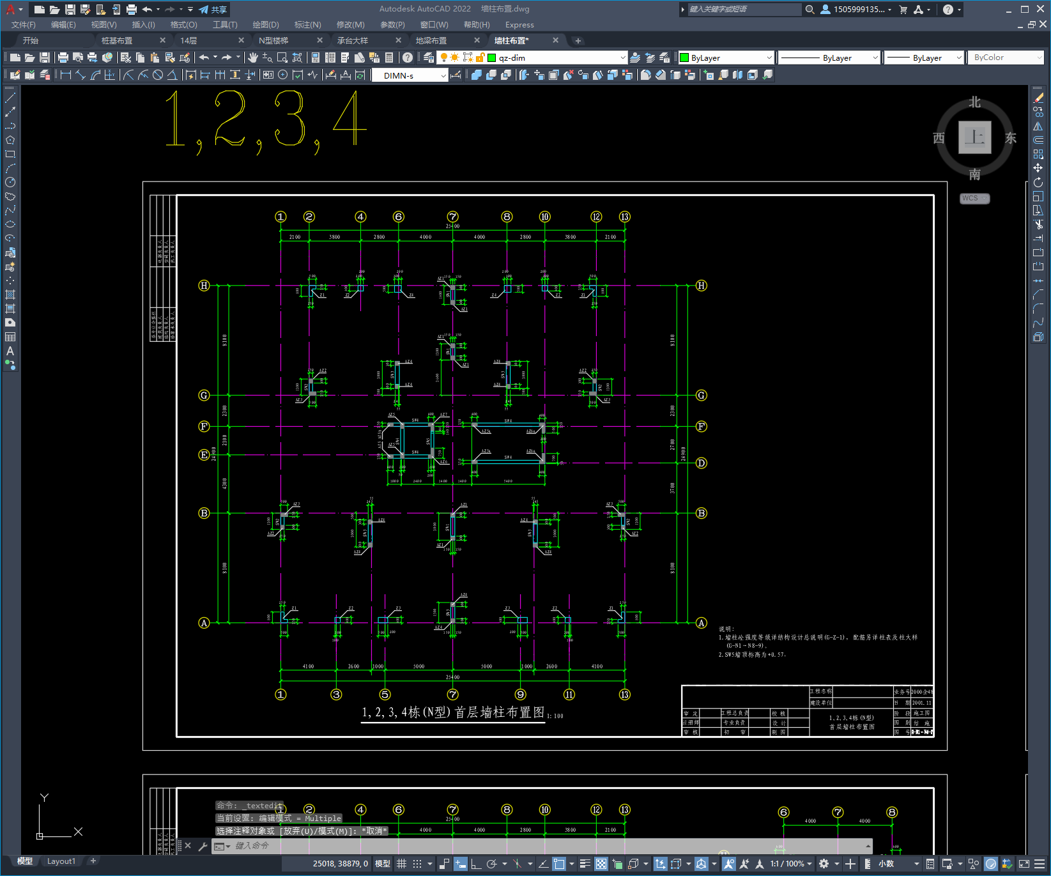This screenshot has height=876, width=1051.
Task: Select the Circle tool in draw toolbar
Action: point(10,183)
